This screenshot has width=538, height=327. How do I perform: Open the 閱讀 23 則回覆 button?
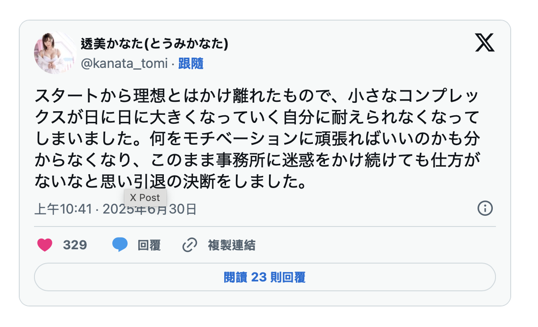click(x=265, y=277)
